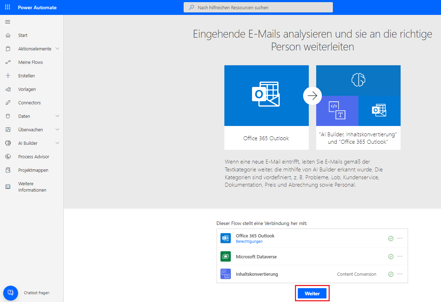The width and height of the screenshot is (441, 302).
Task: Click the arrow circle between template tiles
Action: coord(312,95)
